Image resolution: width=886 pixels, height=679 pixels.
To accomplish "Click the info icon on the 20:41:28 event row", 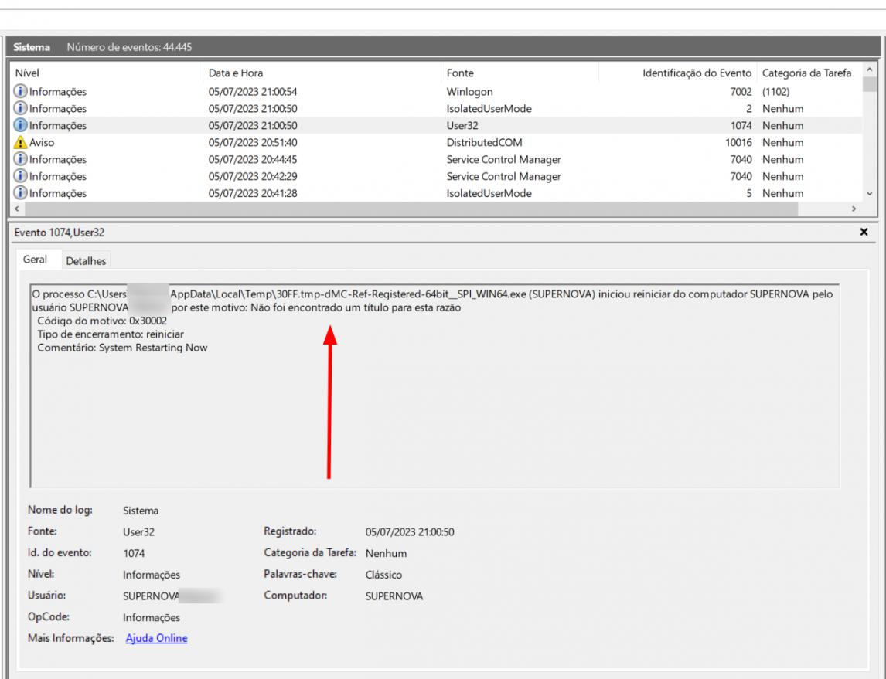I will coord(21,194).
